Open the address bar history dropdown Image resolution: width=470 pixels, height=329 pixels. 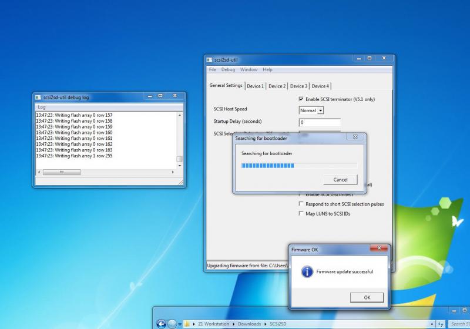pos(432,324)
